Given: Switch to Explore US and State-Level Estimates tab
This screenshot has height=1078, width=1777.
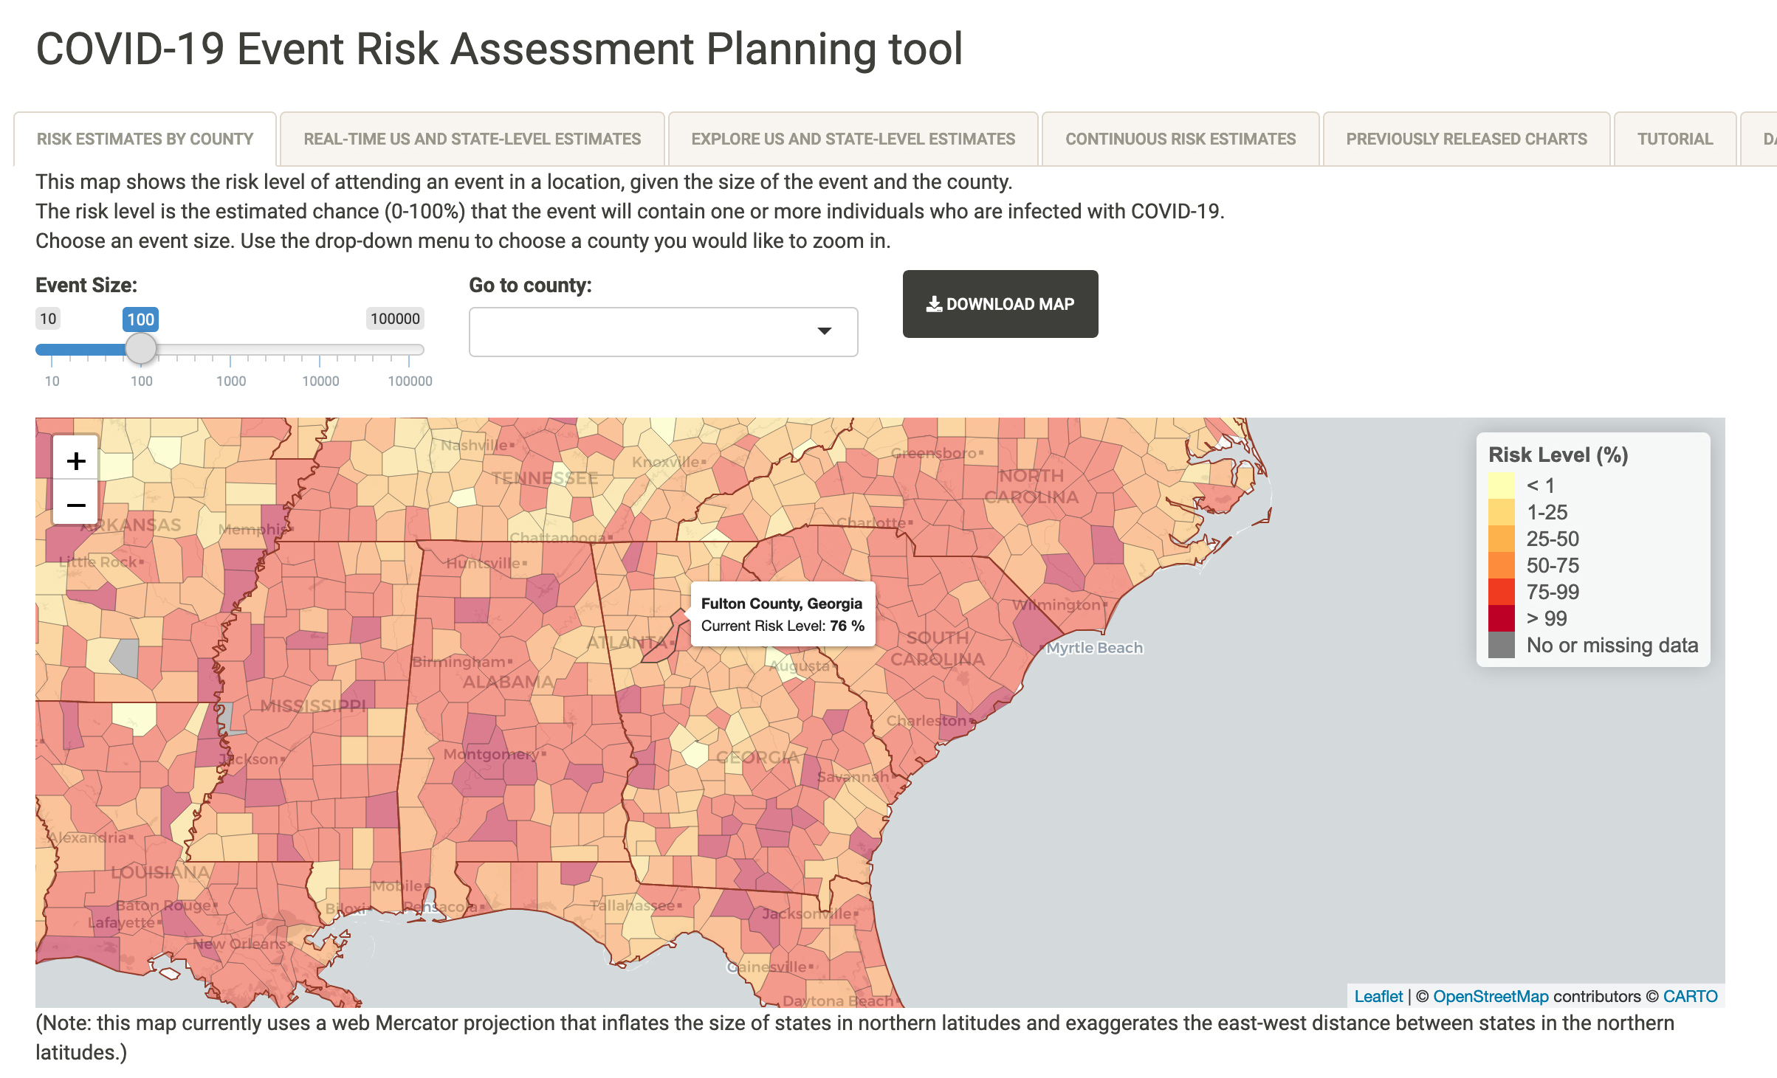Looking at the screenshot, I should pyautogui.click(x=853, y=139).
